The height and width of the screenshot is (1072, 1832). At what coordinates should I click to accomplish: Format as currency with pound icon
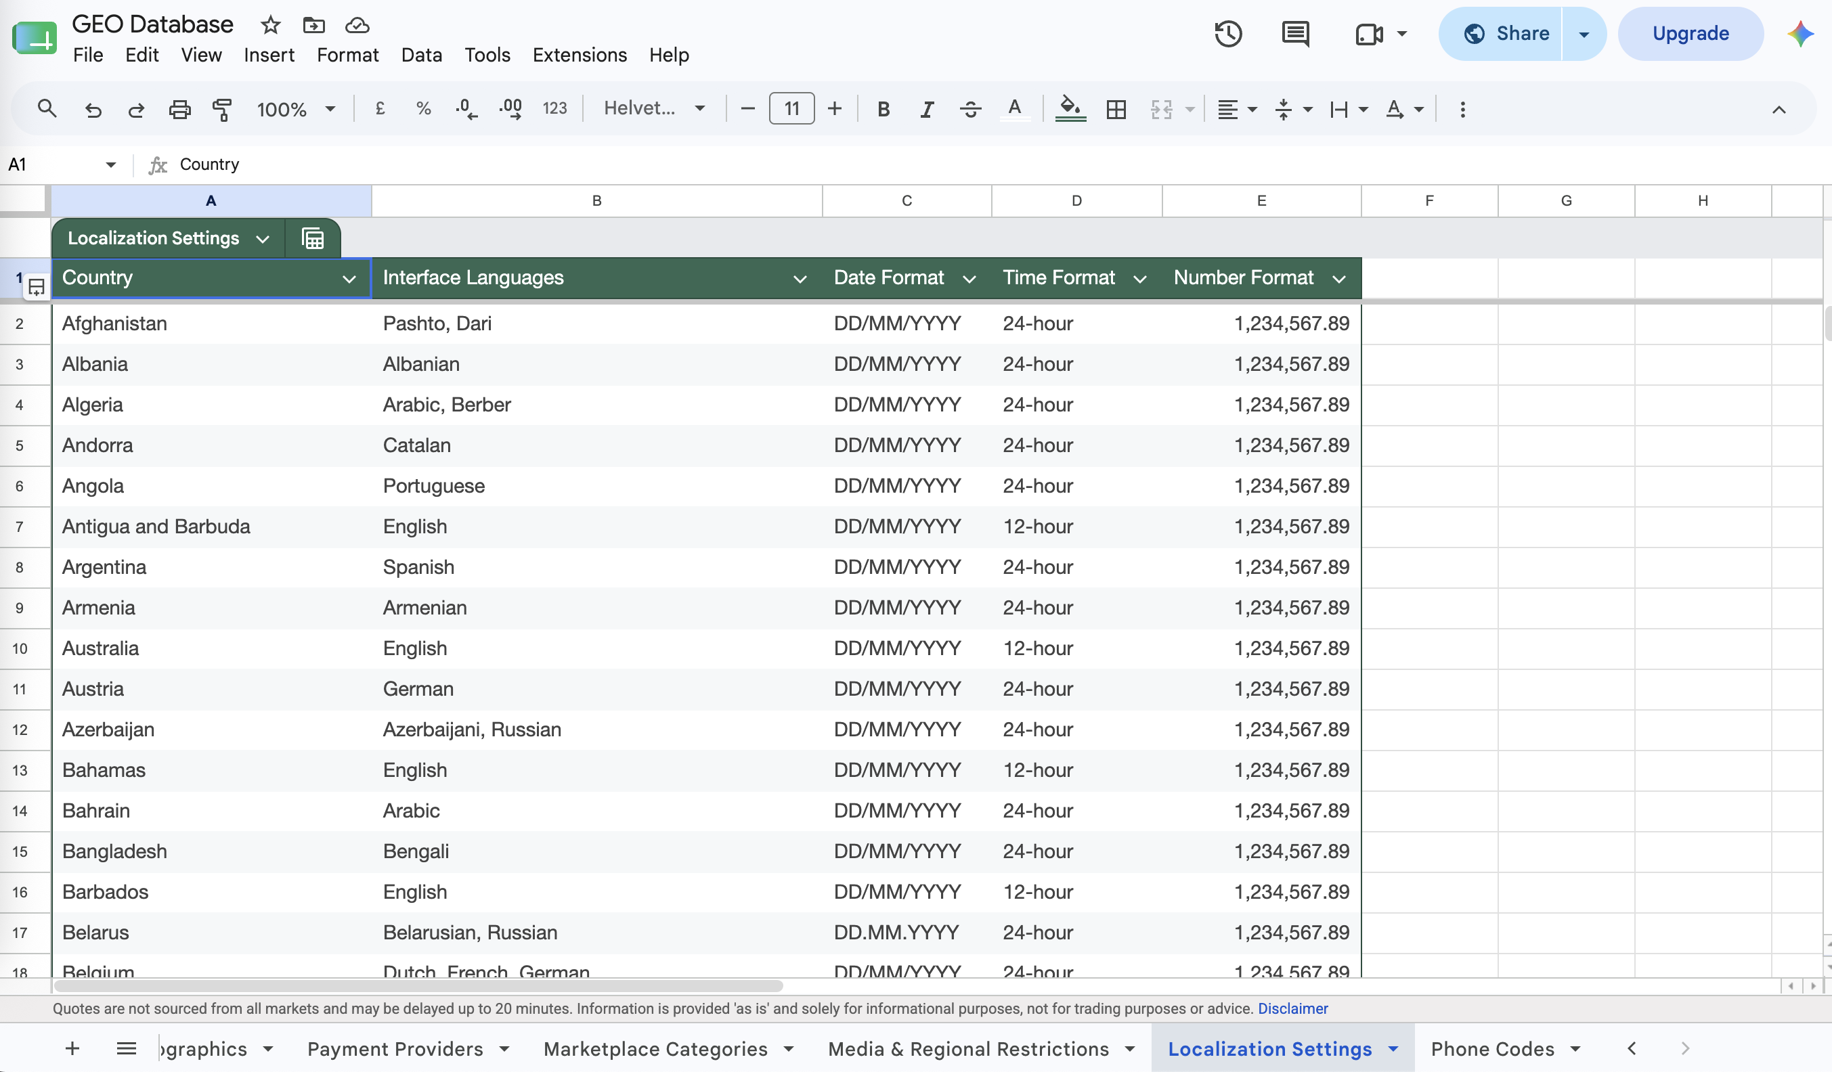[x=380, y=109]
